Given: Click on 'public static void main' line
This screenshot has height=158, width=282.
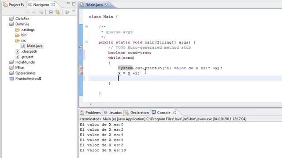Looking at the screenshot, I should (147, 43).
